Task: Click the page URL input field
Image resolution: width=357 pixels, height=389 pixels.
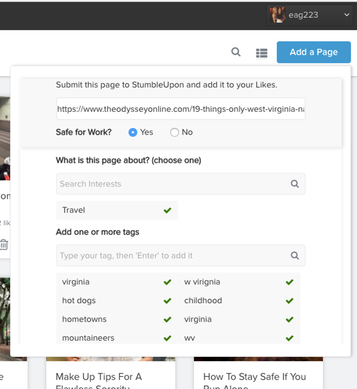Action: 180,109
